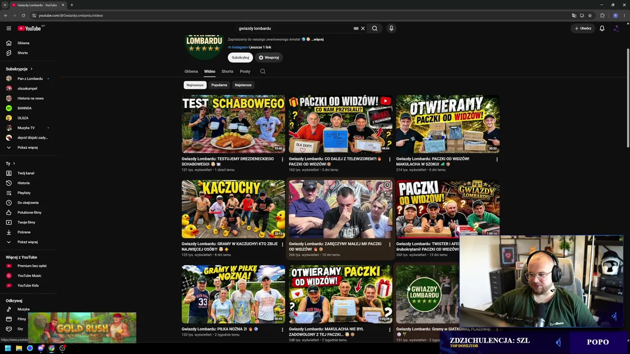Open Polubione filmy liked videos
The width and height of the screenshot is (630, 354).
pos(29,212)
